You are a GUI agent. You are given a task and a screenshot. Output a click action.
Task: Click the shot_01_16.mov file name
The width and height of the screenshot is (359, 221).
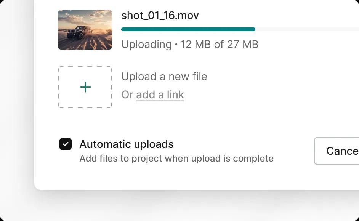(x=160, y=16)
